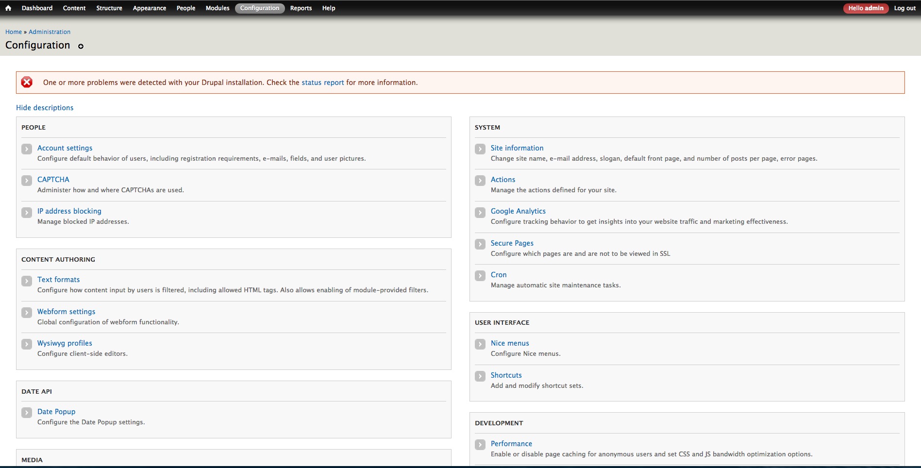Click arrow icon beside Text formats
This screenshot has height=468, width=921.
pyautogui.click(x=27, y=281)
